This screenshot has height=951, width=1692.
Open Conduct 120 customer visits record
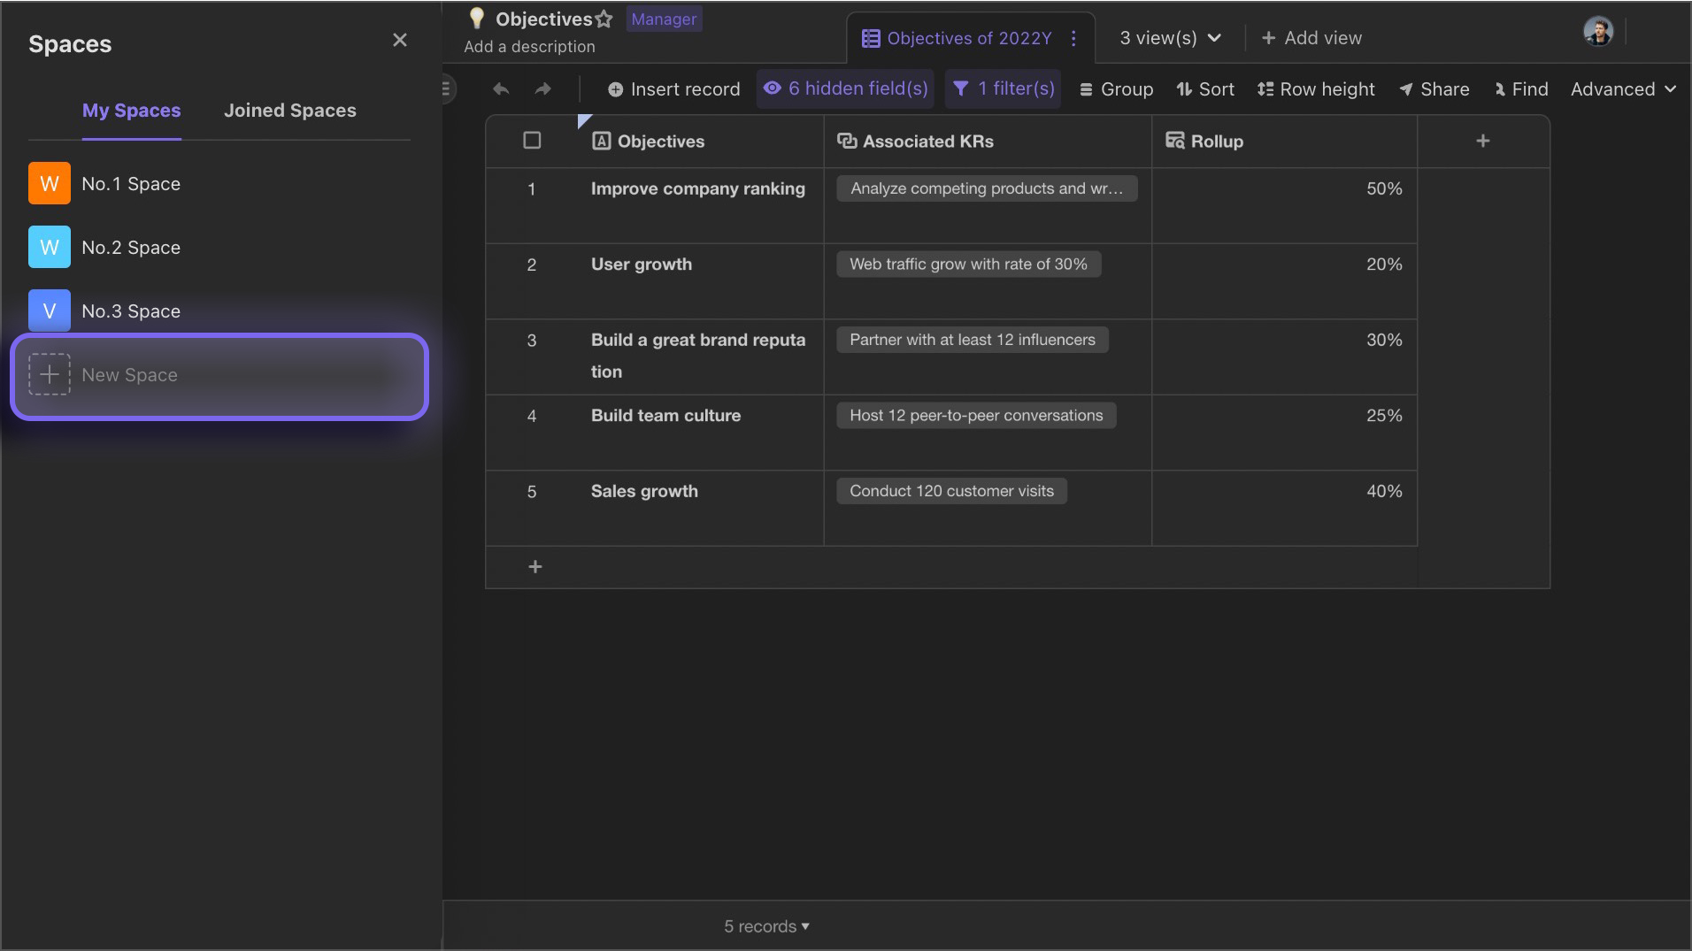pos(952,491)
